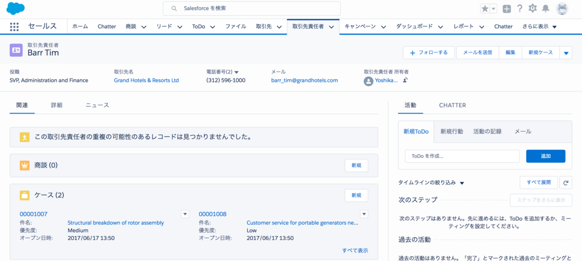Open more record actions dropdown beside 新規ケース

pyautogui.click(x=566, y=53)
